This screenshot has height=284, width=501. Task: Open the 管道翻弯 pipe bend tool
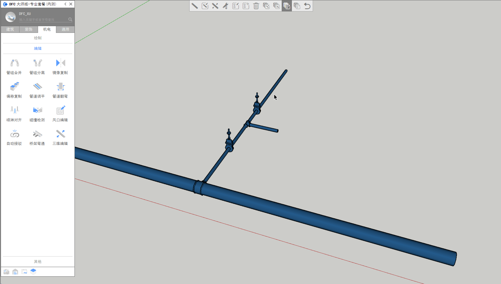point(60,90)
